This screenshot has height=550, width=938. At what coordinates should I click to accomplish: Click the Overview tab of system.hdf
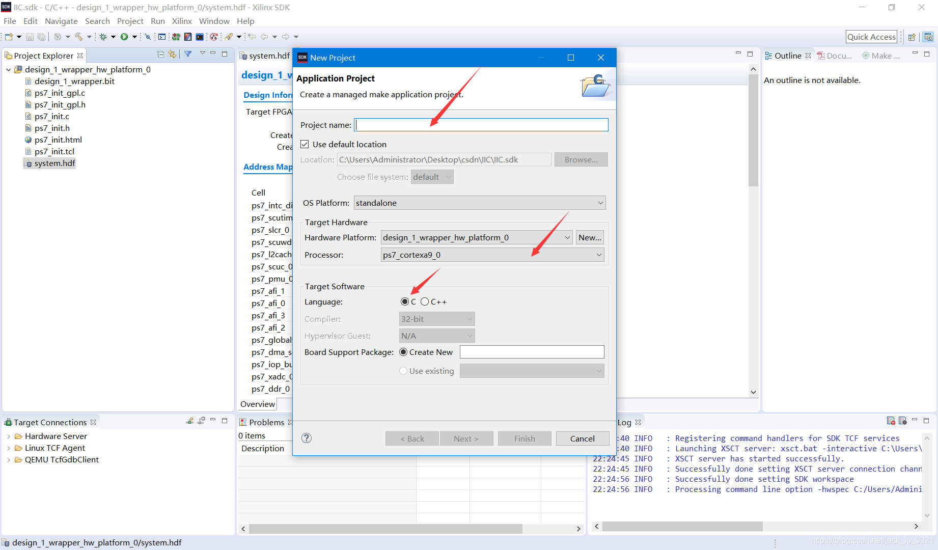pos(258,404)
